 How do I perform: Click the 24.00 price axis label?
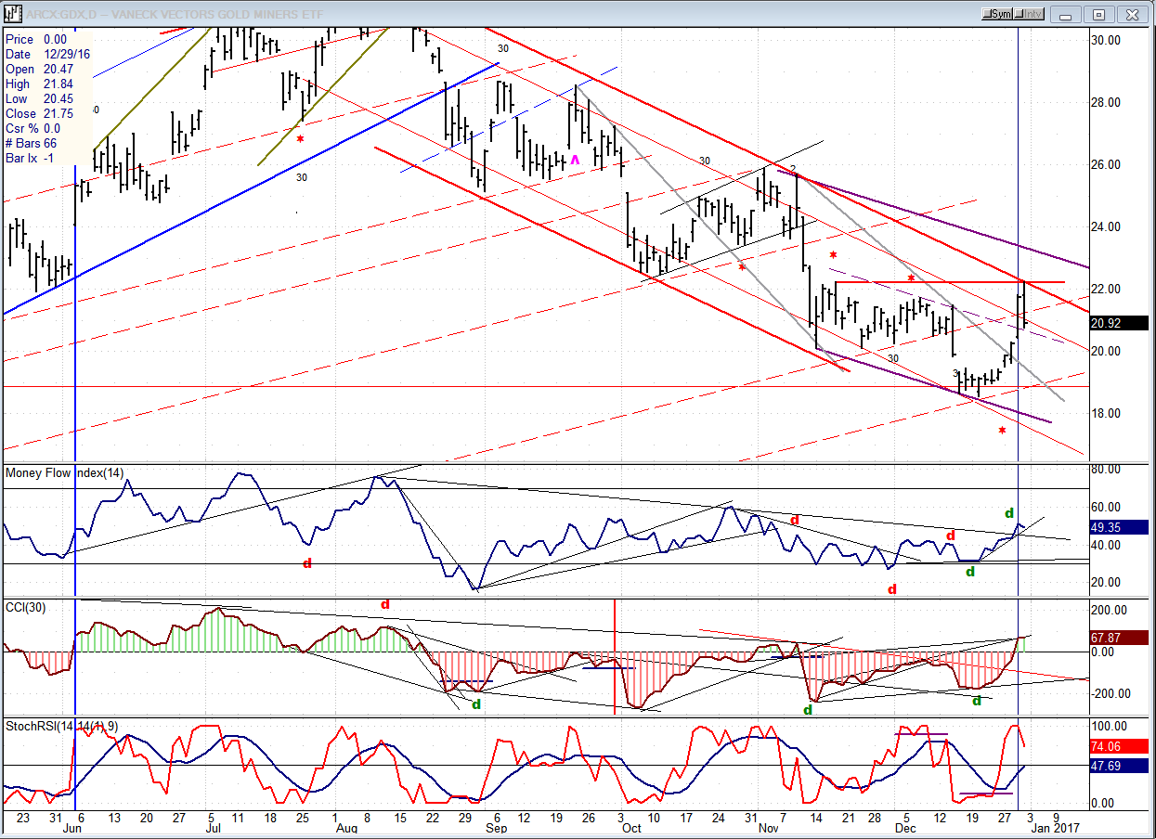tap(1105, 226)
